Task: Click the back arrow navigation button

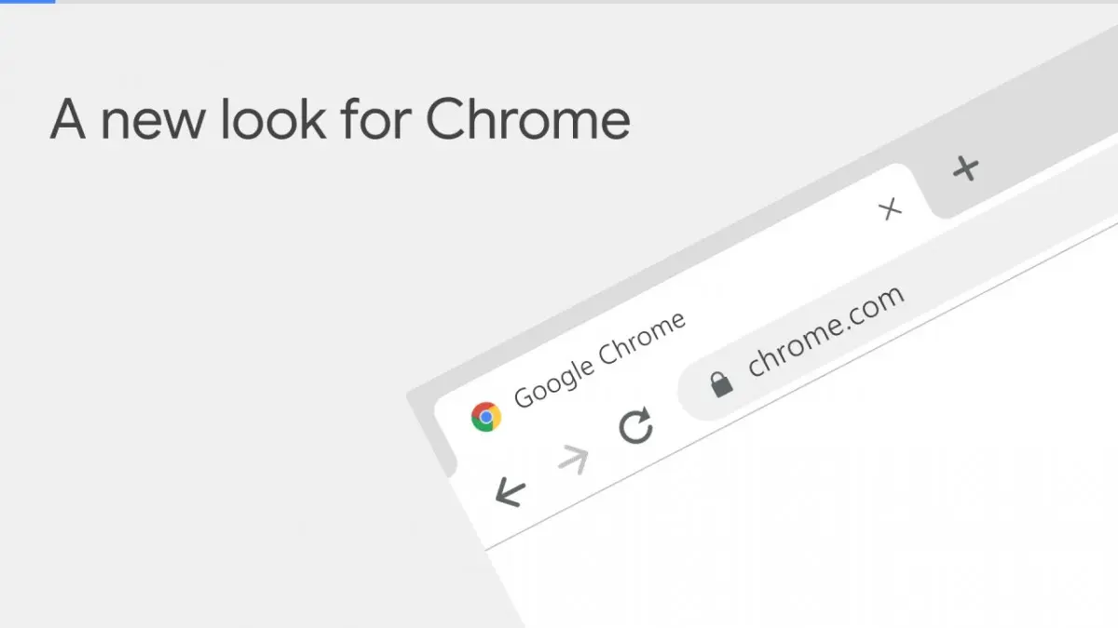Action: [x=511, y=491]
